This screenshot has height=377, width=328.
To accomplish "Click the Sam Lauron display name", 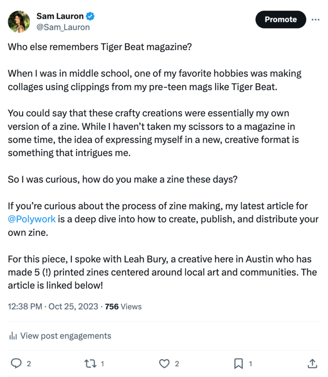I will tap(60, 16).
